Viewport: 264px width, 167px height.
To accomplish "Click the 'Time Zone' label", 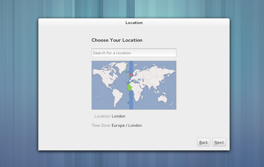I will 101,125.
